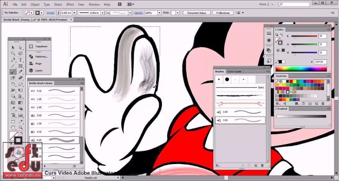Open the File menu
339x181 pixels.
click(x=15, y=4)
